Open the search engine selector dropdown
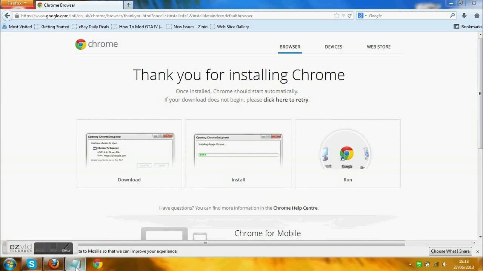The height and width of the screenshot is (271, 483). (362, 16)
